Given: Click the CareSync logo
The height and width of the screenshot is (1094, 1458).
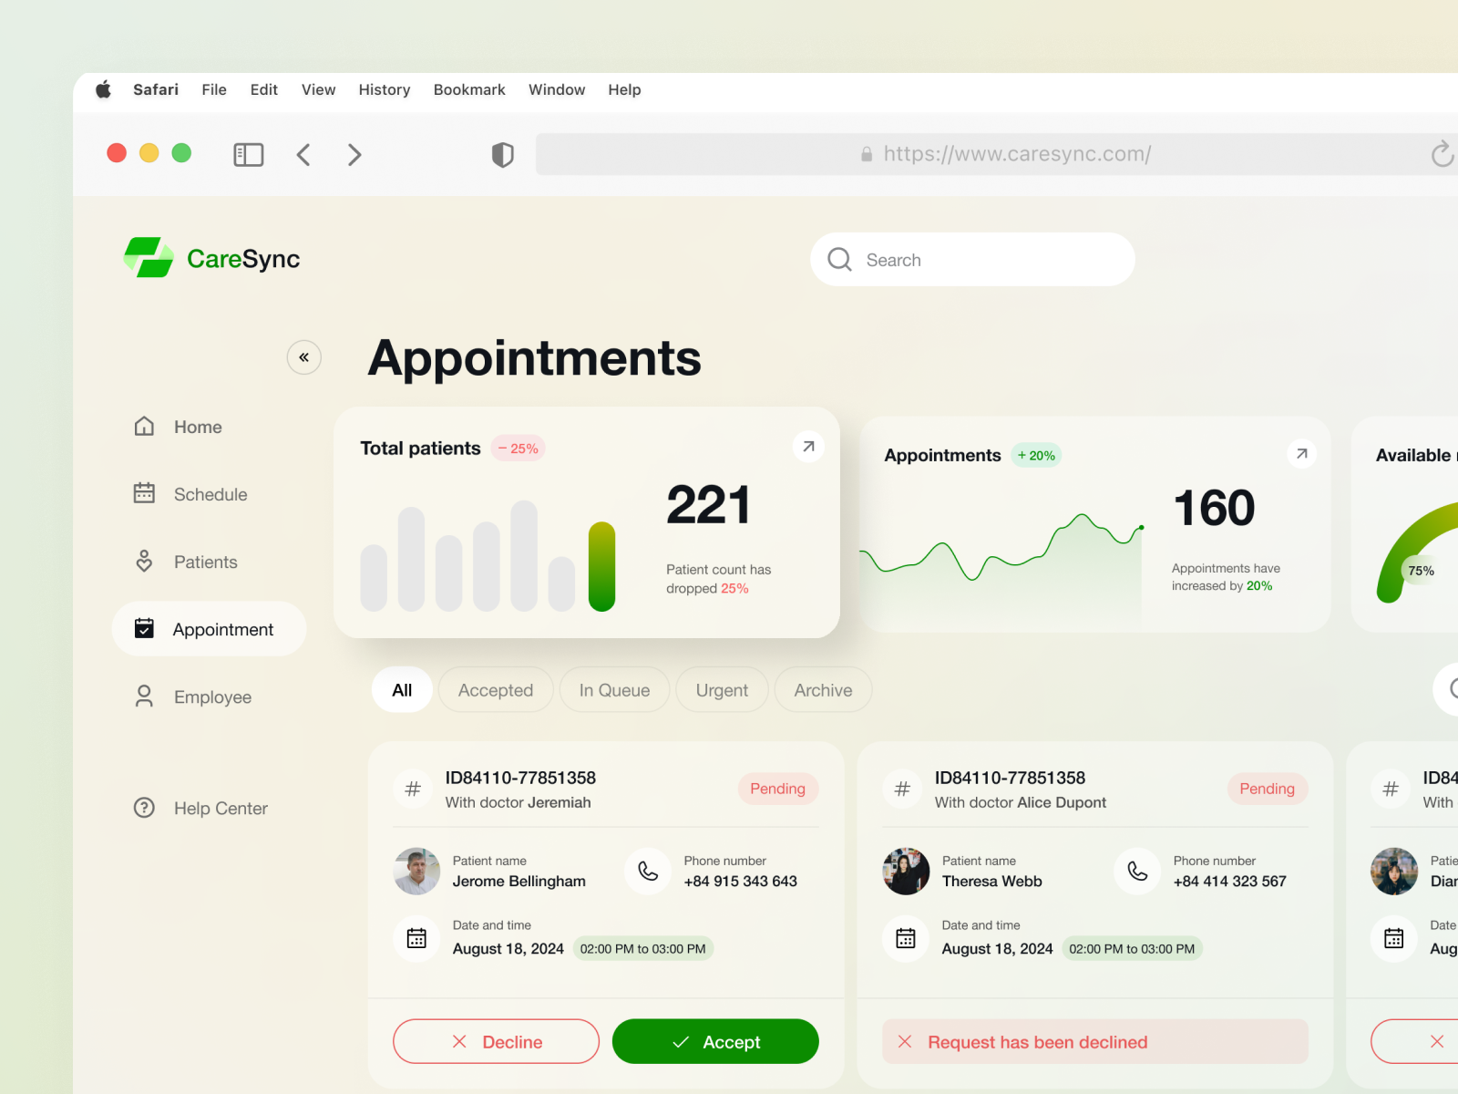Looking at the screenshot, I should pyautogui.click(x=210, y=259).
